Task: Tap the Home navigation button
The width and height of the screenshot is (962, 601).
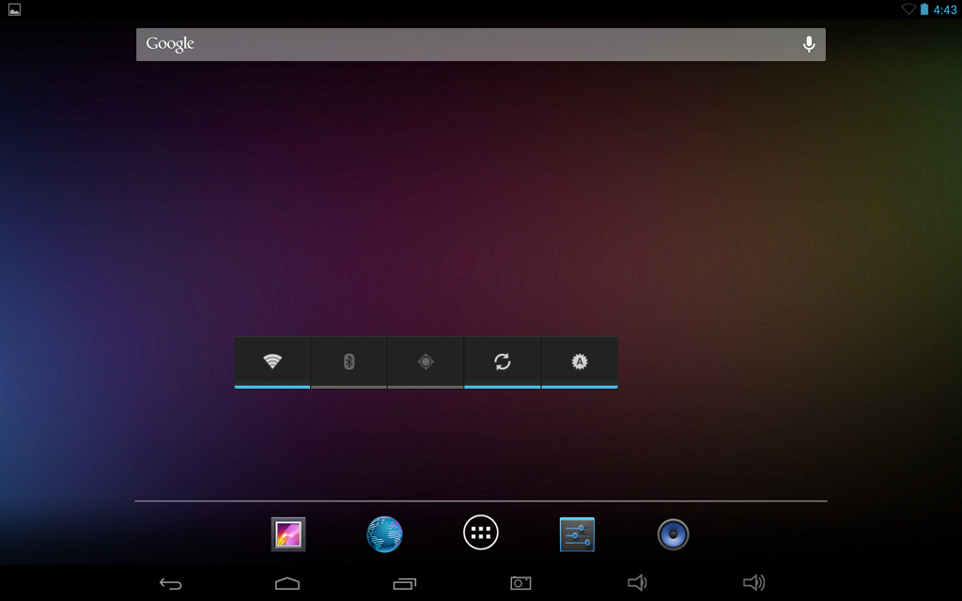Action: (287, 583)
